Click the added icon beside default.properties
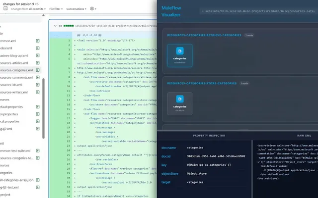 [38, 107]
